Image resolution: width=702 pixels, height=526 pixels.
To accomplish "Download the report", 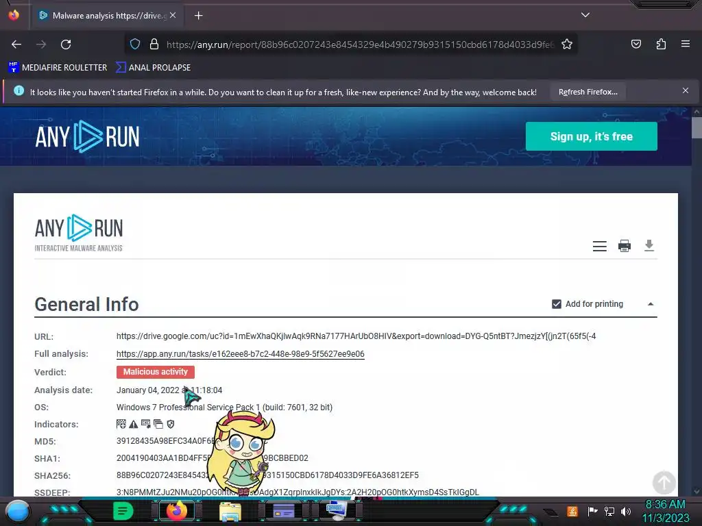I will [x=649, y=246].
